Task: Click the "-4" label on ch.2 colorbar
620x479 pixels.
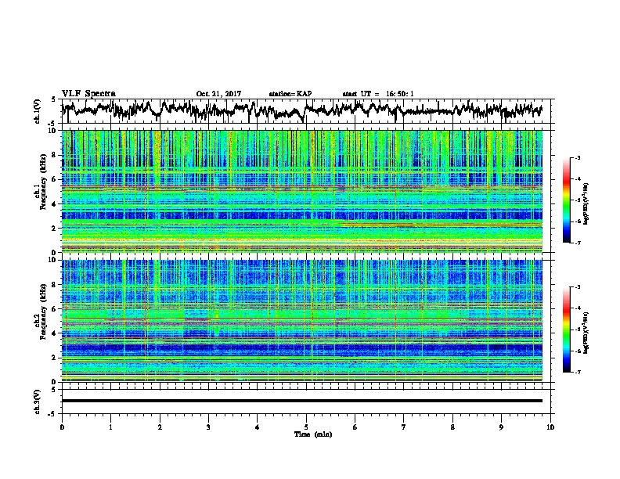Action: tap(578, 308)
